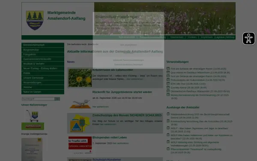Open Betriebe/Wirtschaft menu item
Screen dimensions: 257x161
43,45
